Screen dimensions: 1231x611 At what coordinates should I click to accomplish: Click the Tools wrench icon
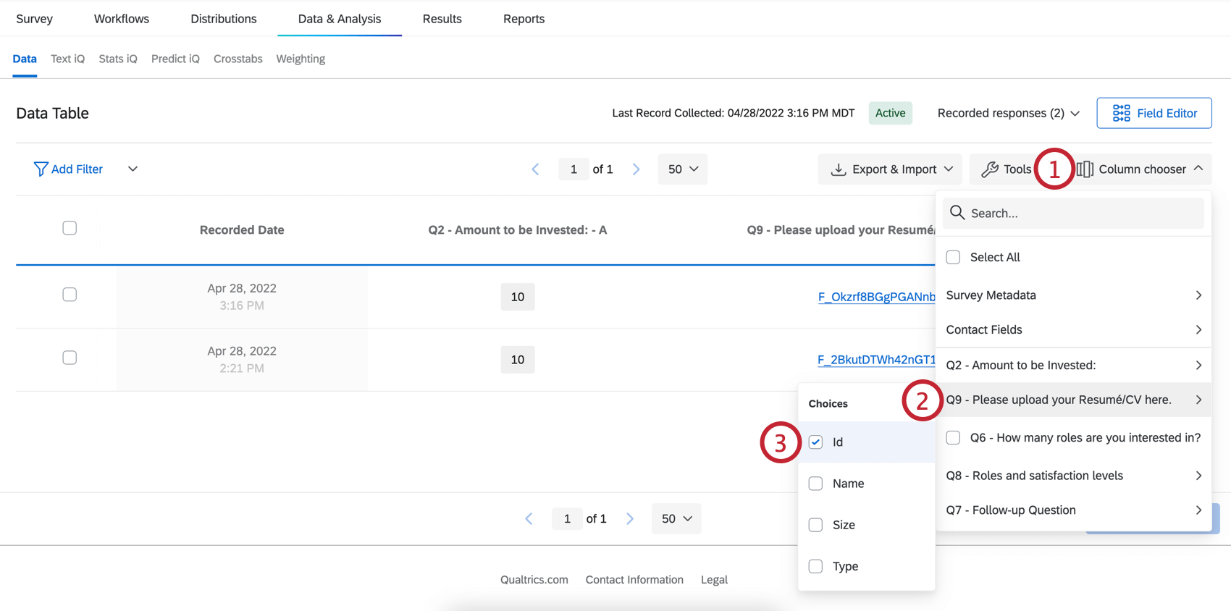point(989,169)
